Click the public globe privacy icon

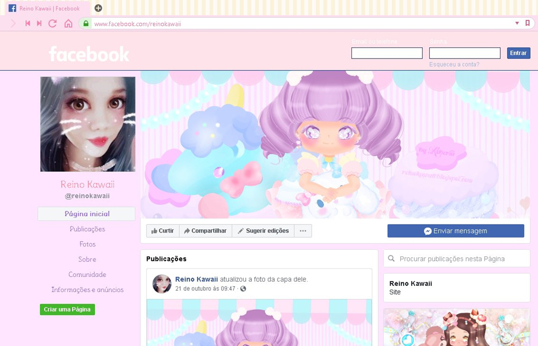[x=243, y=289]
